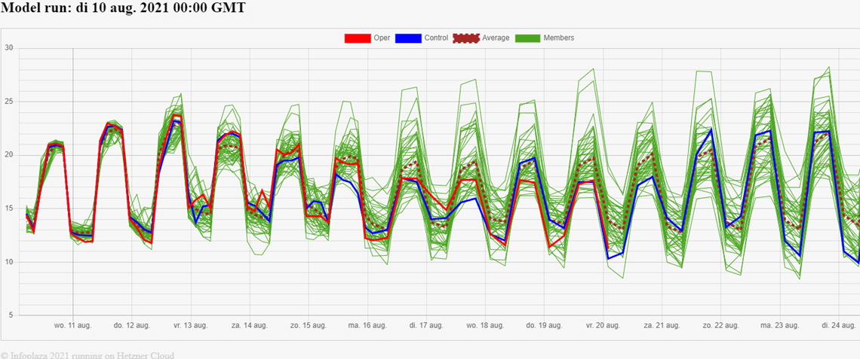Screen dimensions: 860x359
Task: Hide the Control series via legend label
Action: 436,38
